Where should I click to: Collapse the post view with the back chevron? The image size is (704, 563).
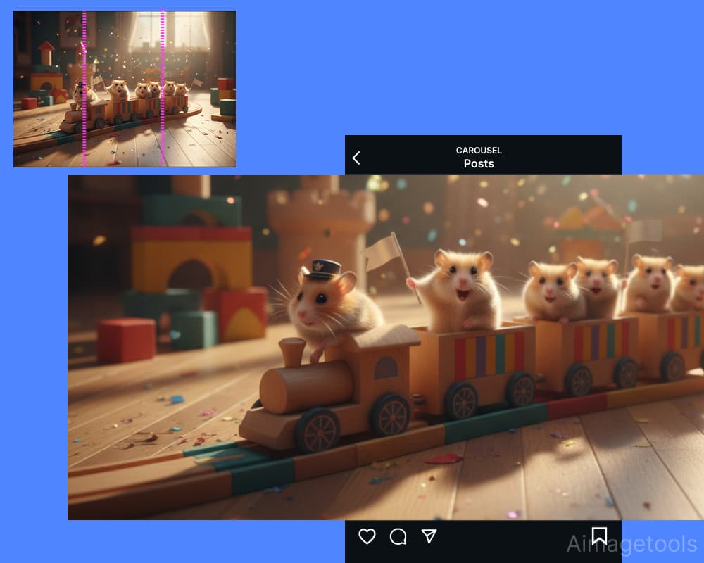pyautogui.click(x=357, y=158)
